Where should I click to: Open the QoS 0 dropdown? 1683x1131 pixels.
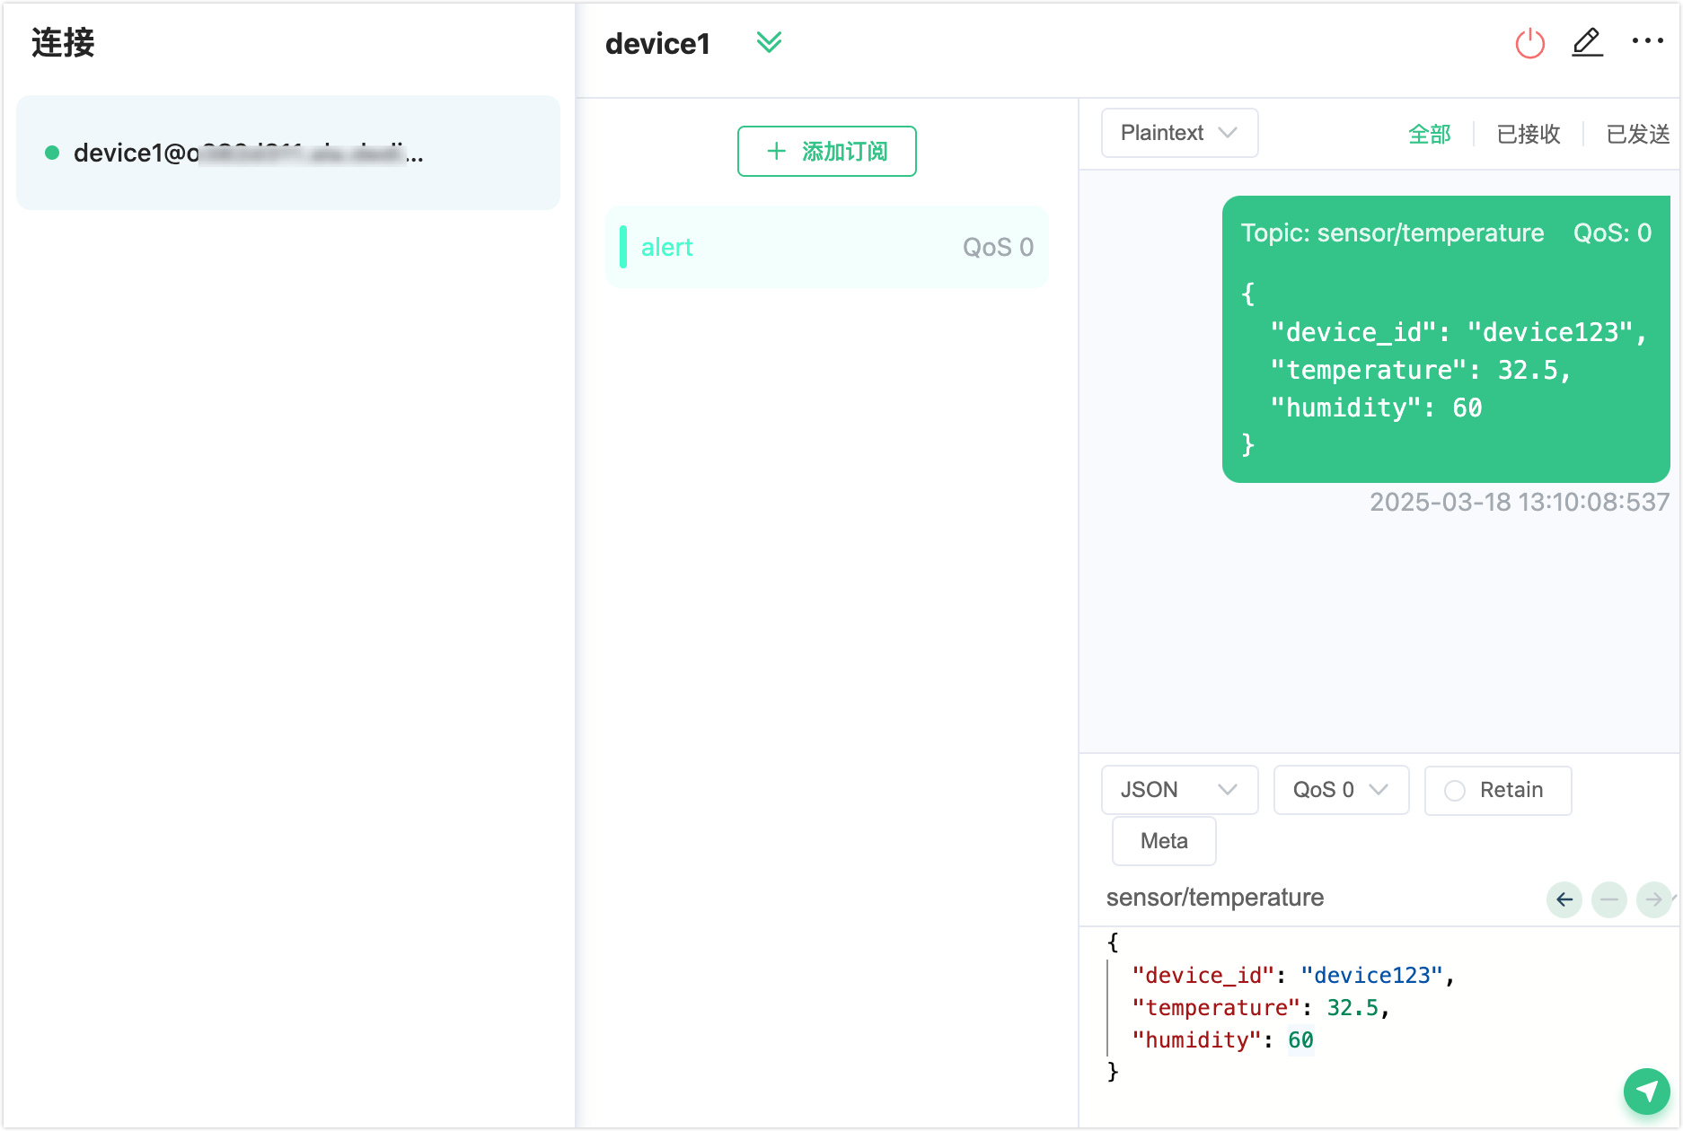[1340, 790]
